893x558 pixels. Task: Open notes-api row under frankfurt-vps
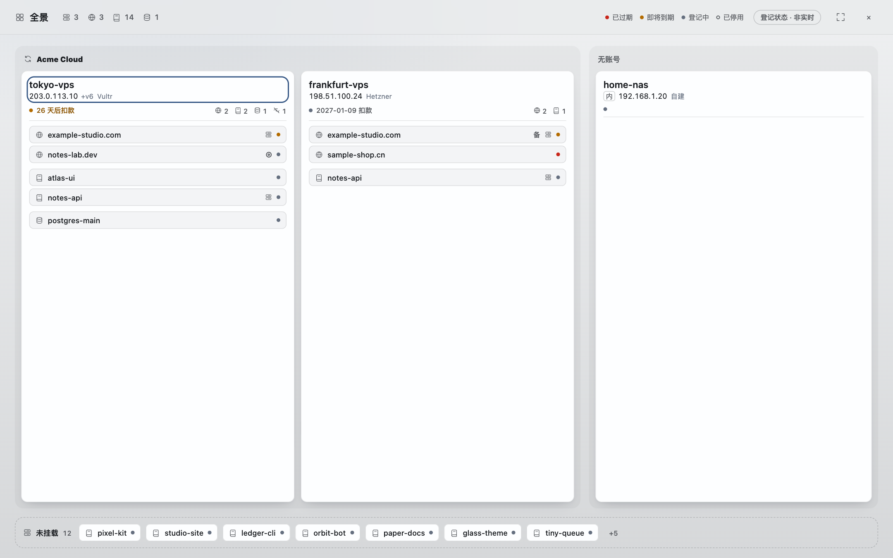(x=437, y=178)
